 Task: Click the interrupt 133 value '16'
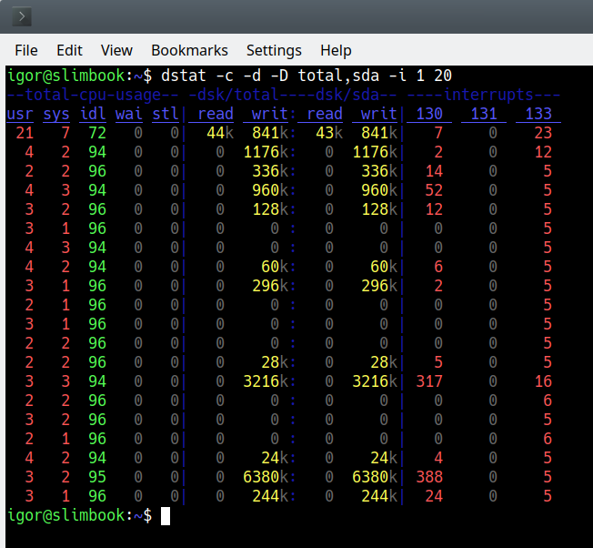coord(543,381)
